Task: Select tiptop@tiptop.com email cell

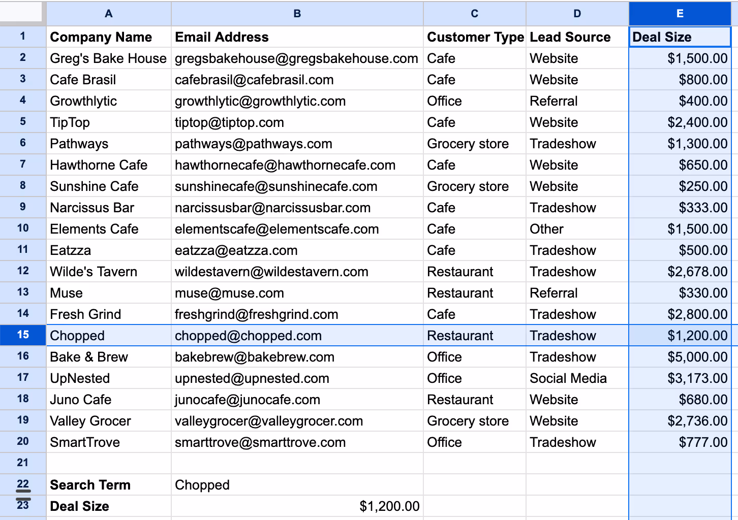Action: tap(297, 122)
